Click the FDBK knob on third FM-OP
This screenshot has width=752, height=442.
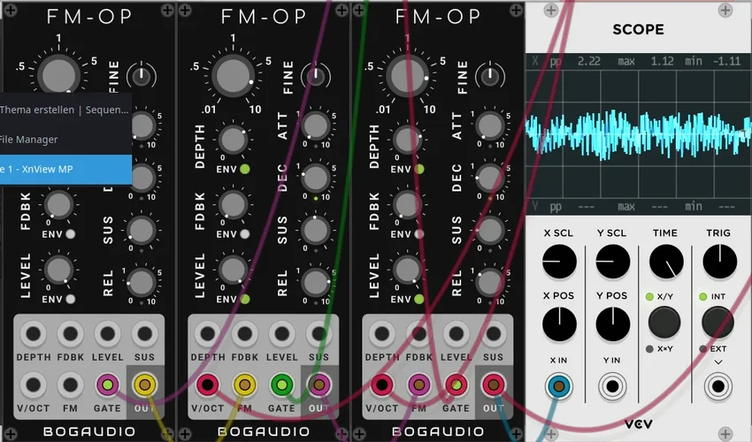(407, 205)
